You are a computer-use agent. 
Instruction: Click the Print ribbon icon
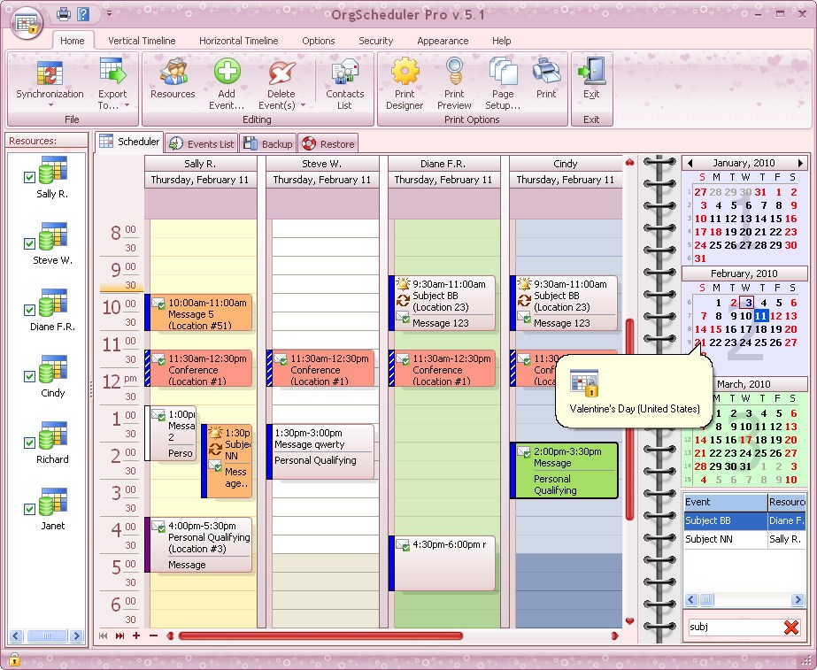click(x=546, y=71)
